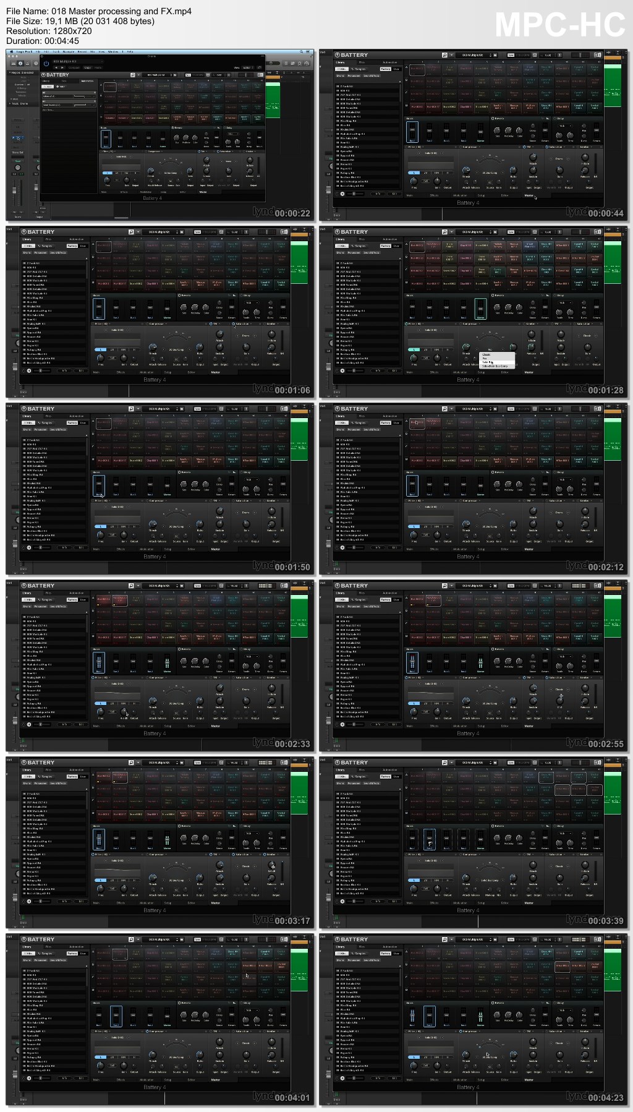Click Compare button in 00:00:22 plugin header
633x1112 pixels.
(74, 67)
